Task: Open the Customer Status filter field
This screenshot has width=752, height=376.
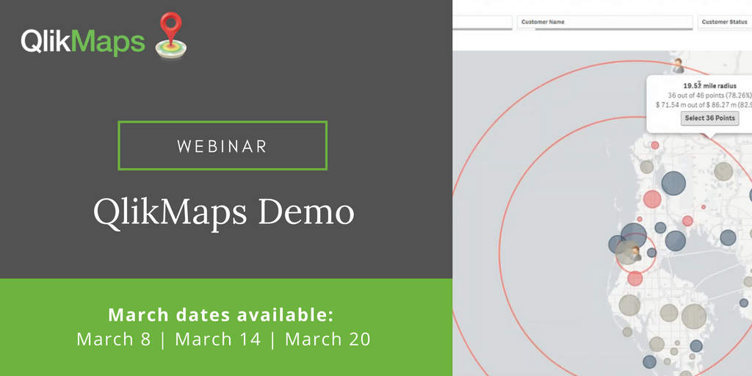Action: pyautogui.click(x=725, y=23)
